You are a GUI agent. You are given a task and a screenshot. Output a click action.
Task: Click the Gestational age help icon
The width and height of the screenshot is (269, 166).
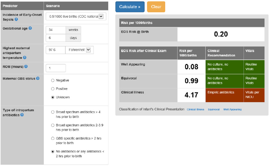coord(30,28)
